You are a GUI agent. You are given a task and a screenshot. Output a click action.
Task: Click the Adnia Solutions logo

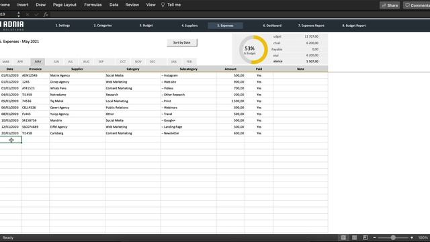tap(12, 26)
